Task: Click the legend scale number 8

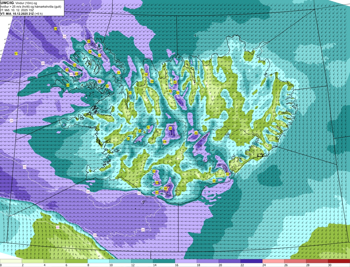Action: tap(88, 265)
